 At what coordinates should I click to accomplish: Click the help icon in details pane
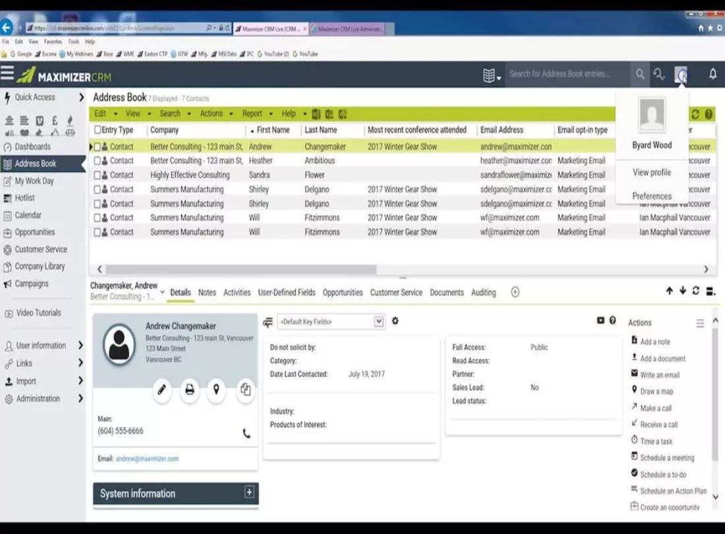(613, 320)
